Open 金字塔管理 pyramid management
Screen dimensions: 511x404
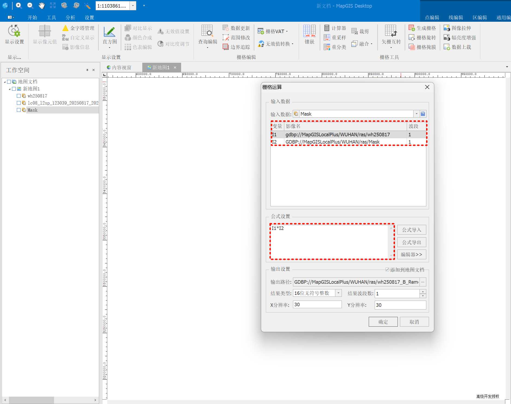pyautogui.click(x=78, y=28)
